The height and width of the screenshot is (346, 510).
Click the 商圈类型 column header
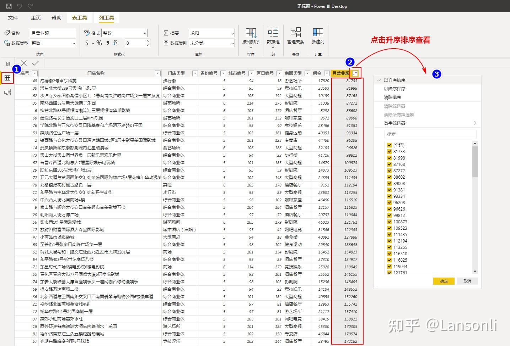click(x=293, y=73)
